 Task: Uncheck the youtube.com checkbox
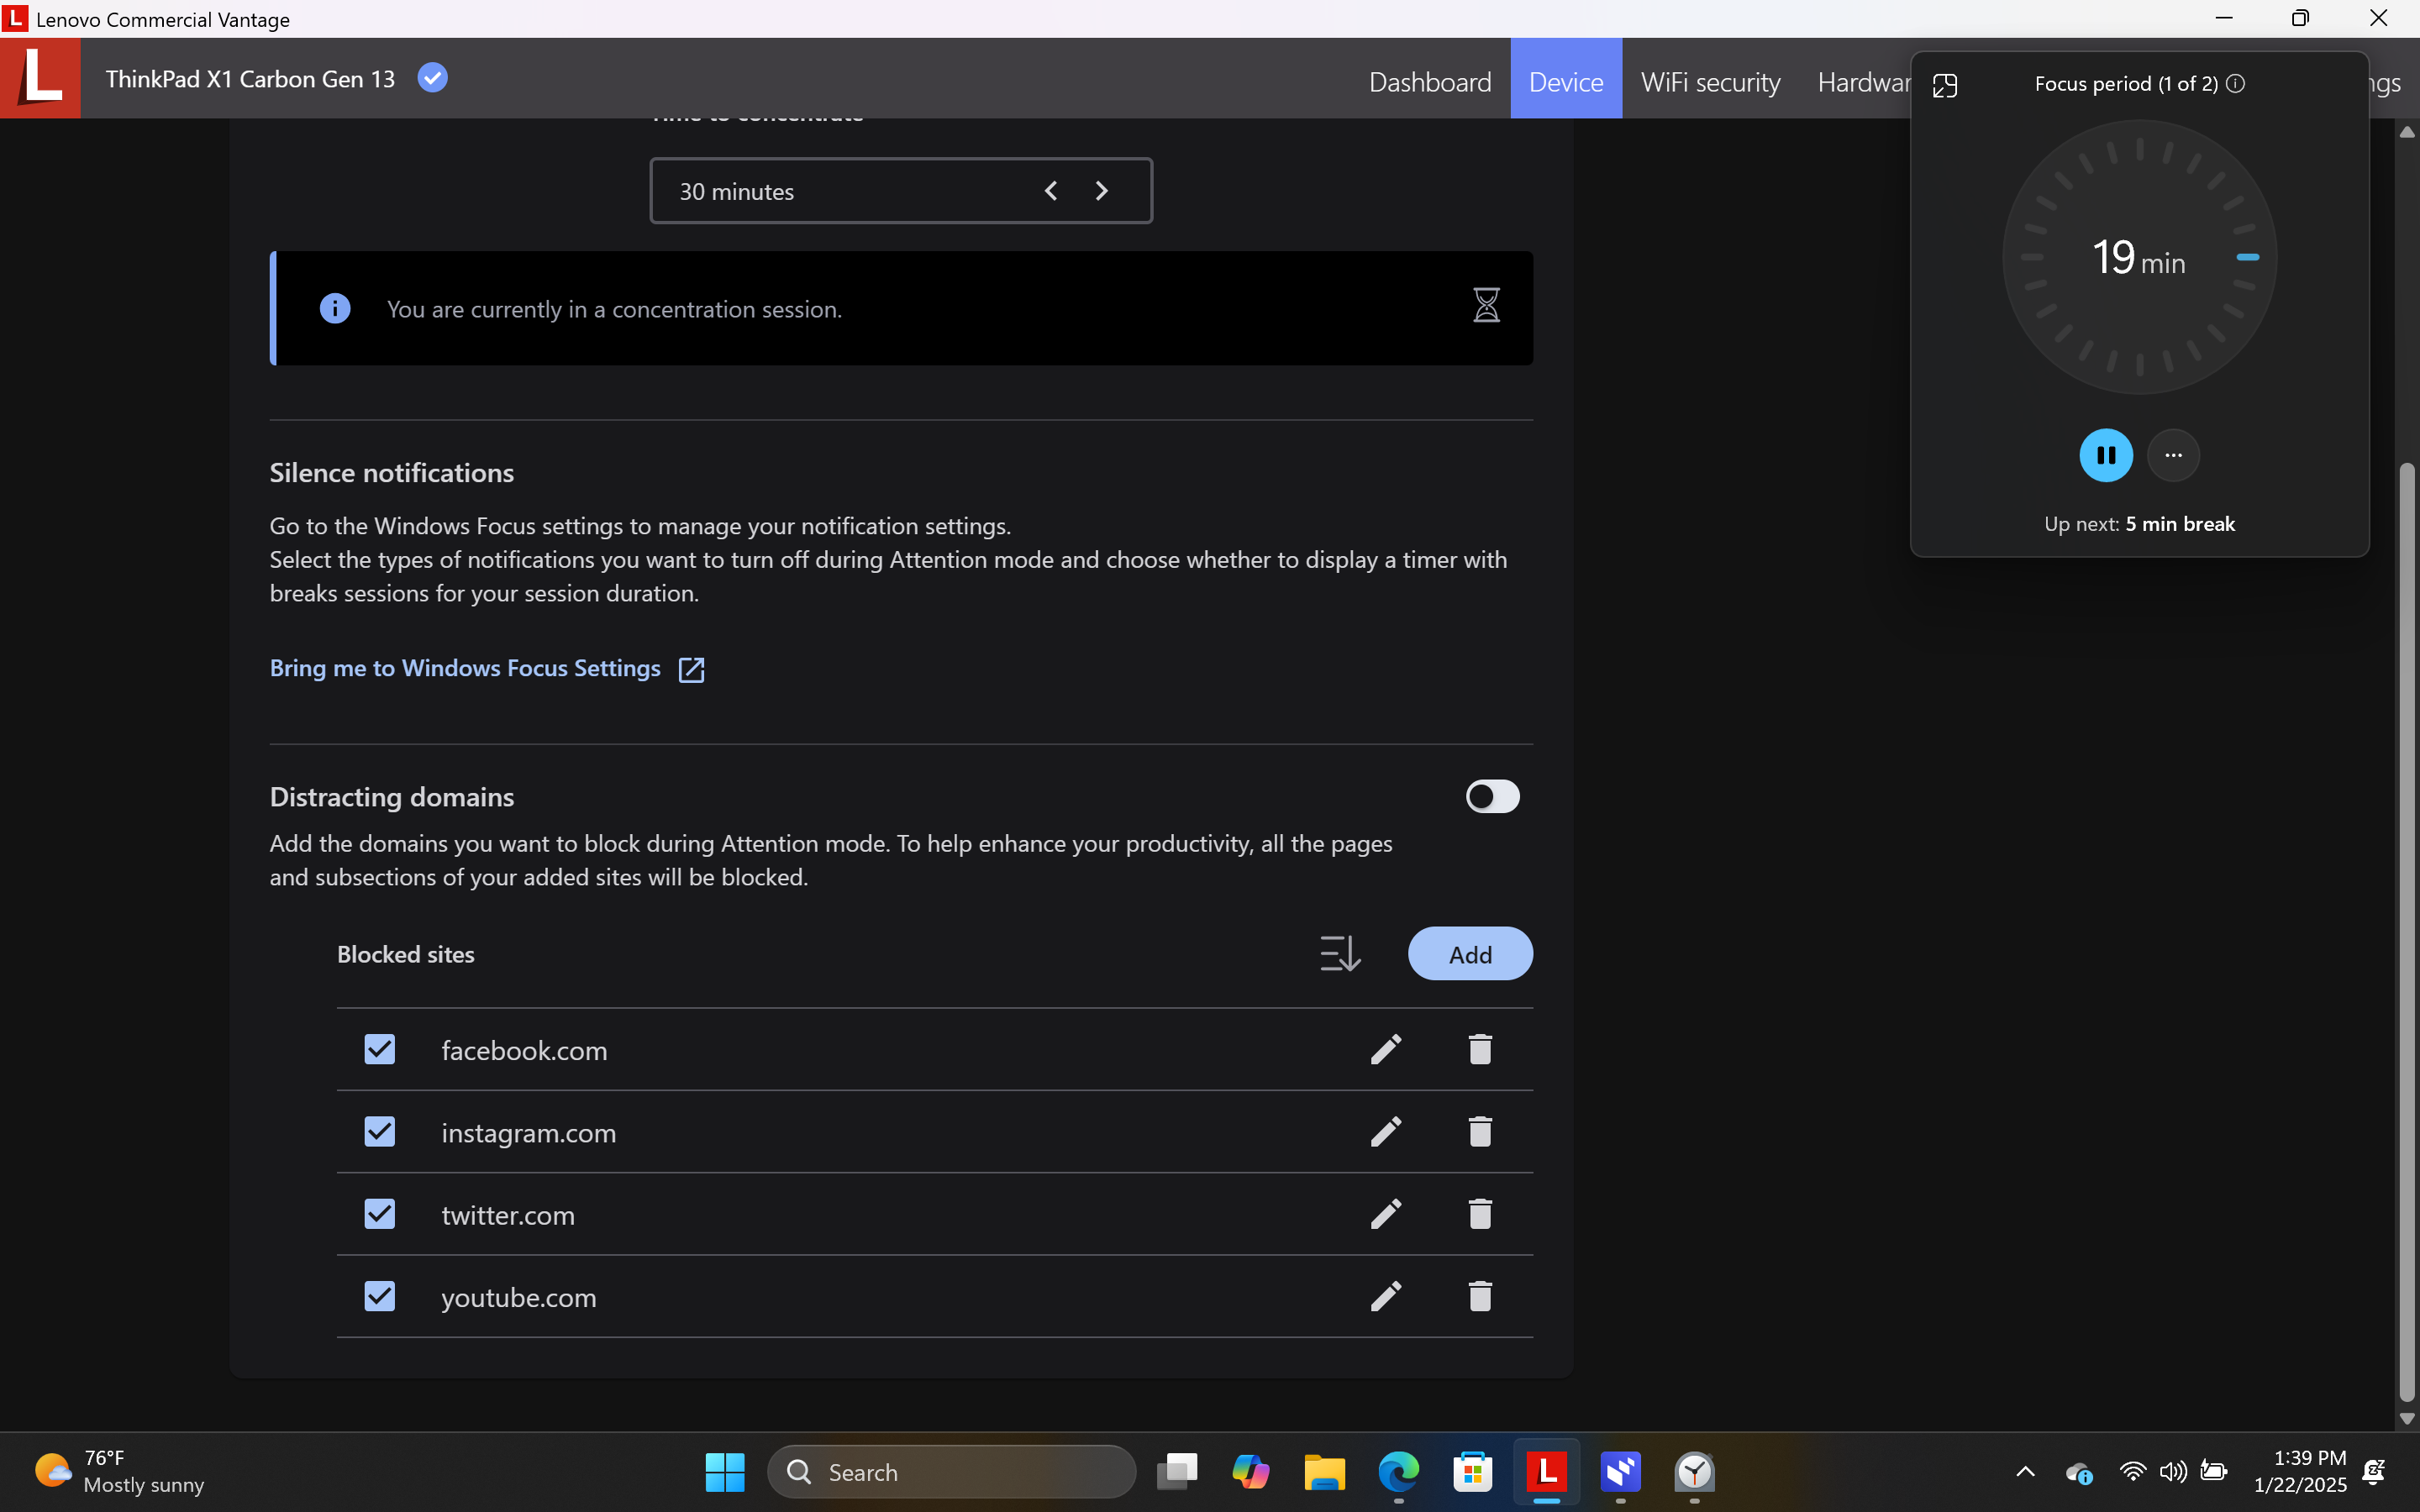click(x=380, y=1296)
